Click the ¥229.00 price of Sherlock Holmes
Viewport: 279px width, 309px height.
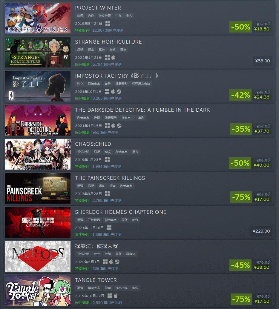261,231
